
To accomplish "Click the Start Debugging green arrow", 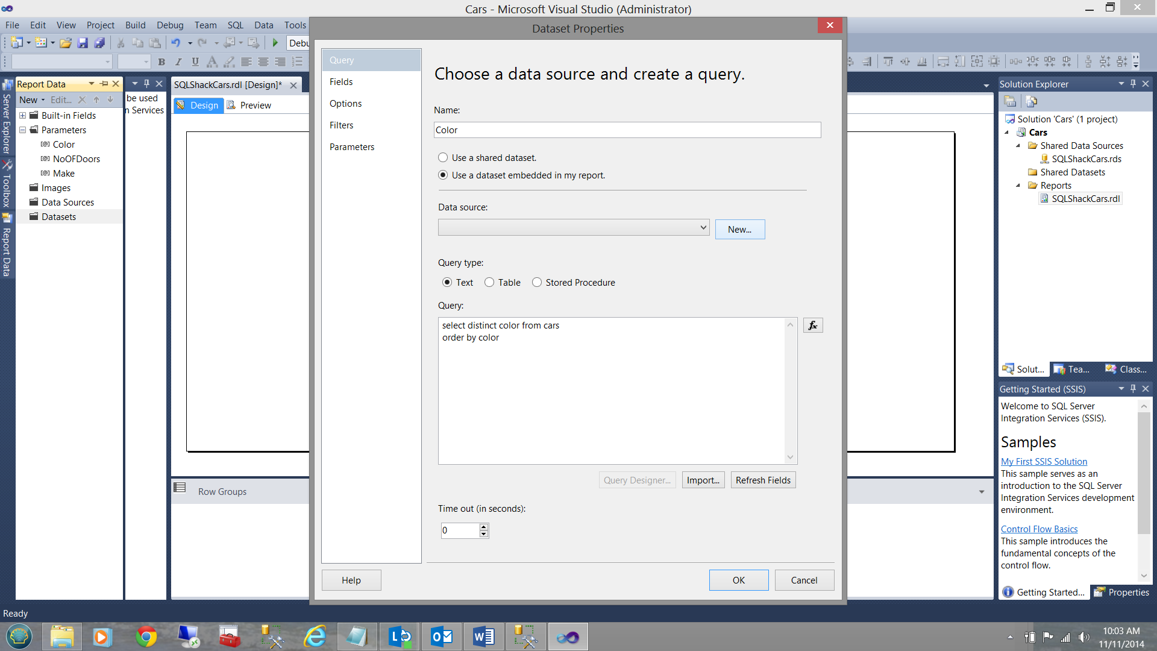I will [x=275, y=43].
